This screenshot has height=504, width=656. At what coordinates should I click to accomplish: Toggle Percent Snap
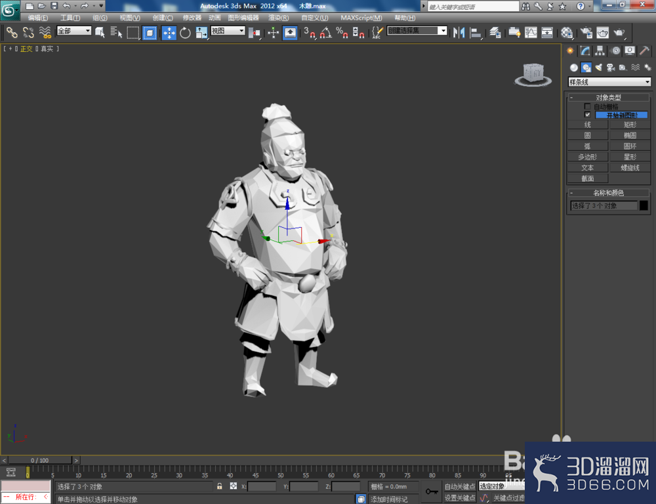pyautogui.click(x=342, y=32)
